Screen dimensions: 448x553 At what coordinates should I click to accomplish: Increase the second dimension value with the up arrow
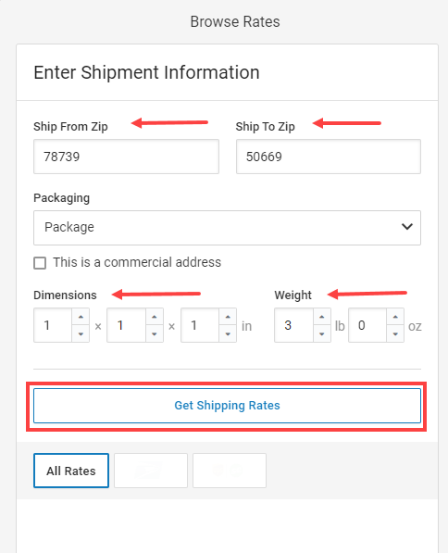tap(155, 317)
